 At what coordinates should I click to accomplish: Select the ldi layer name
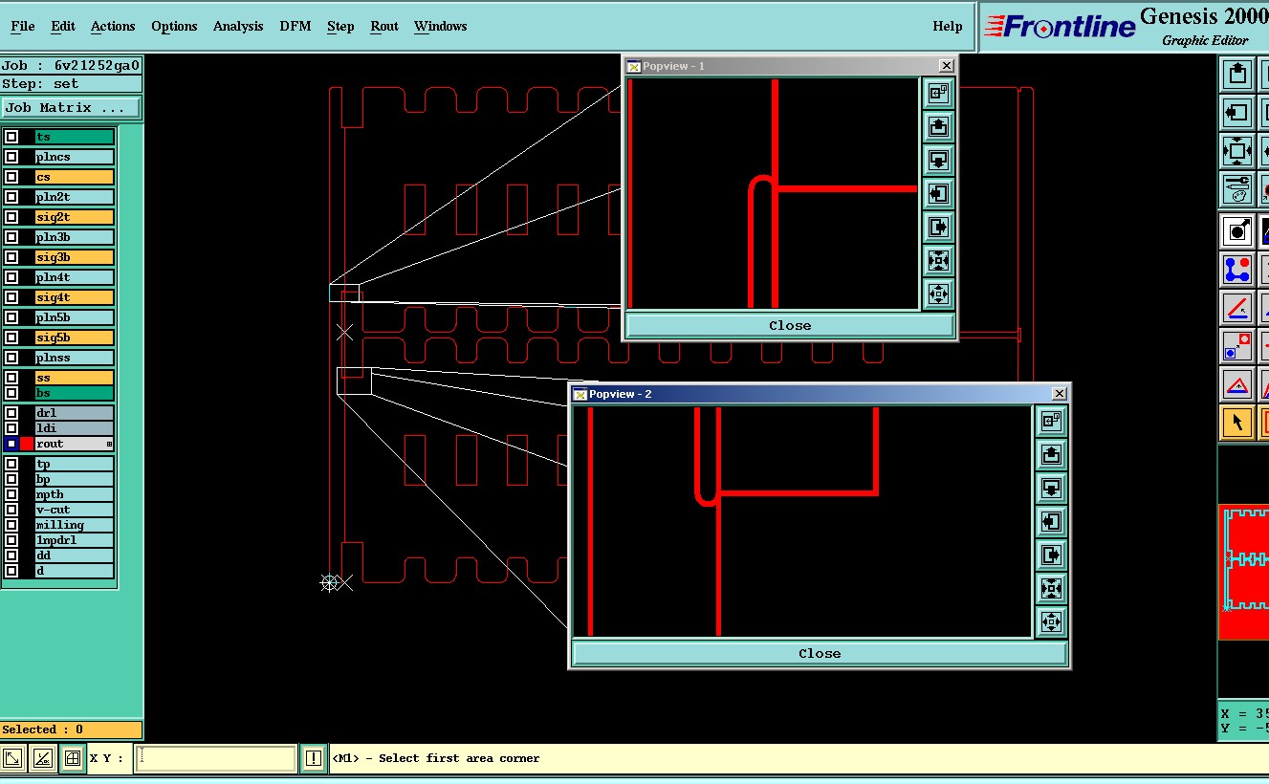click(75, 428)
